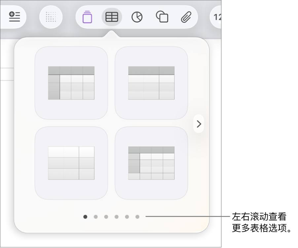
Task: Open the pie chart insert icon
Action: [137, 17]
